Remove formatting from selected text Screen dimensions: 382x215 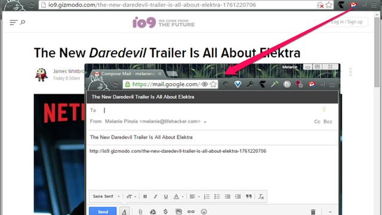tap(261, 196)
